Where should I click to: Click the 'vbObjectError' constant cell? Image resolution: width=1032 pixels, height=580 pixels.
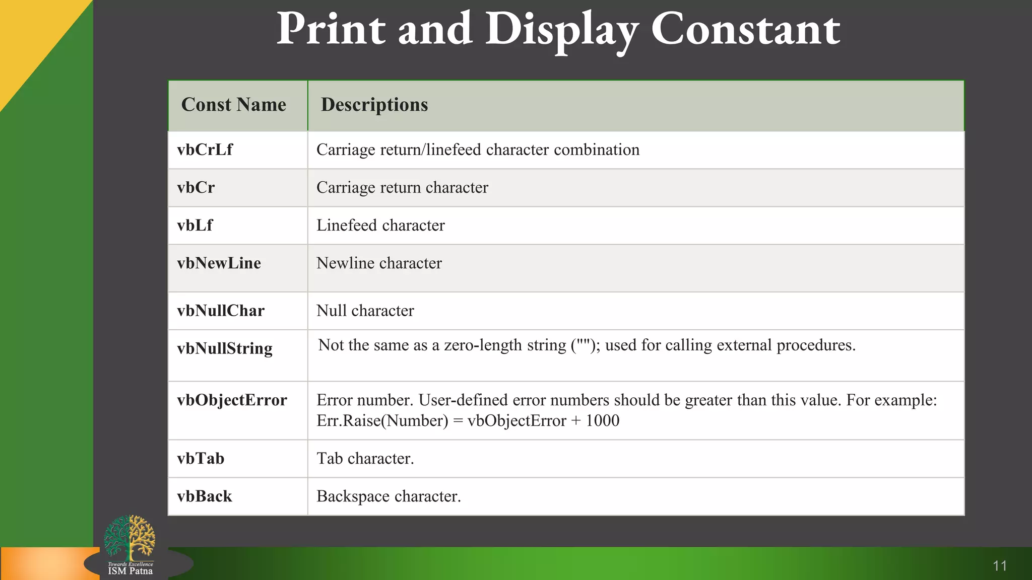point(238,410)
